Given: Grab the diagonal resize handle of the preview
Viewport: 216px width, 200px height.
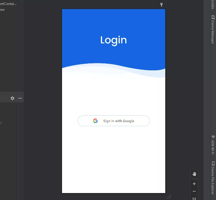Looking at the screenshot, I should pyautogui.click(x=169, y=197).
